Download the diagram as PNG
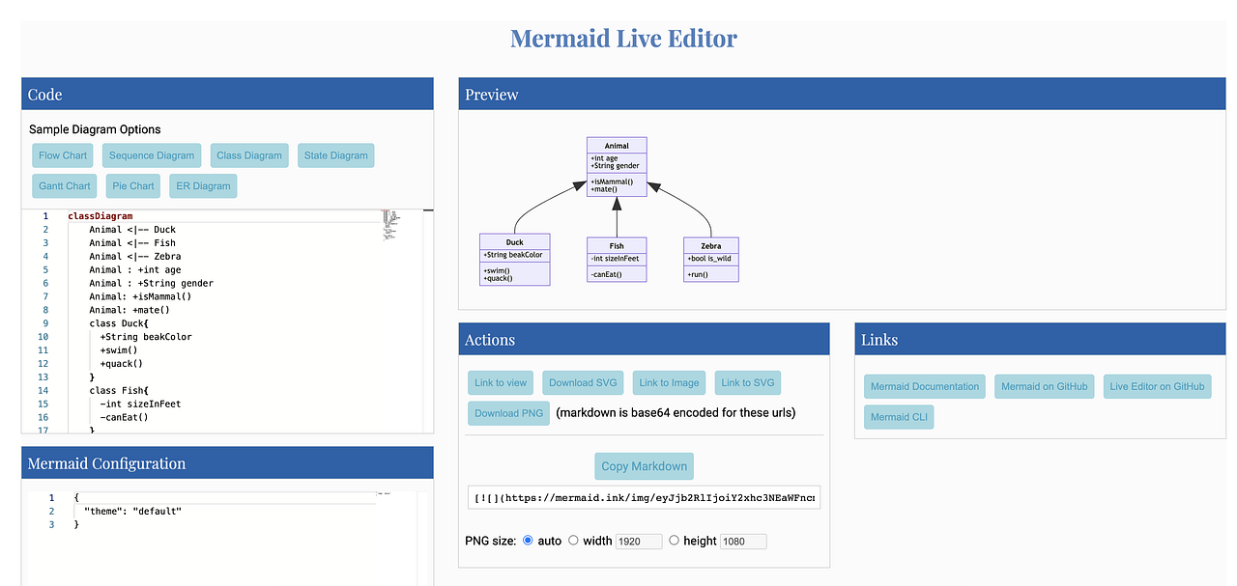The image size is (1237, 586). [x=508, y=412]
